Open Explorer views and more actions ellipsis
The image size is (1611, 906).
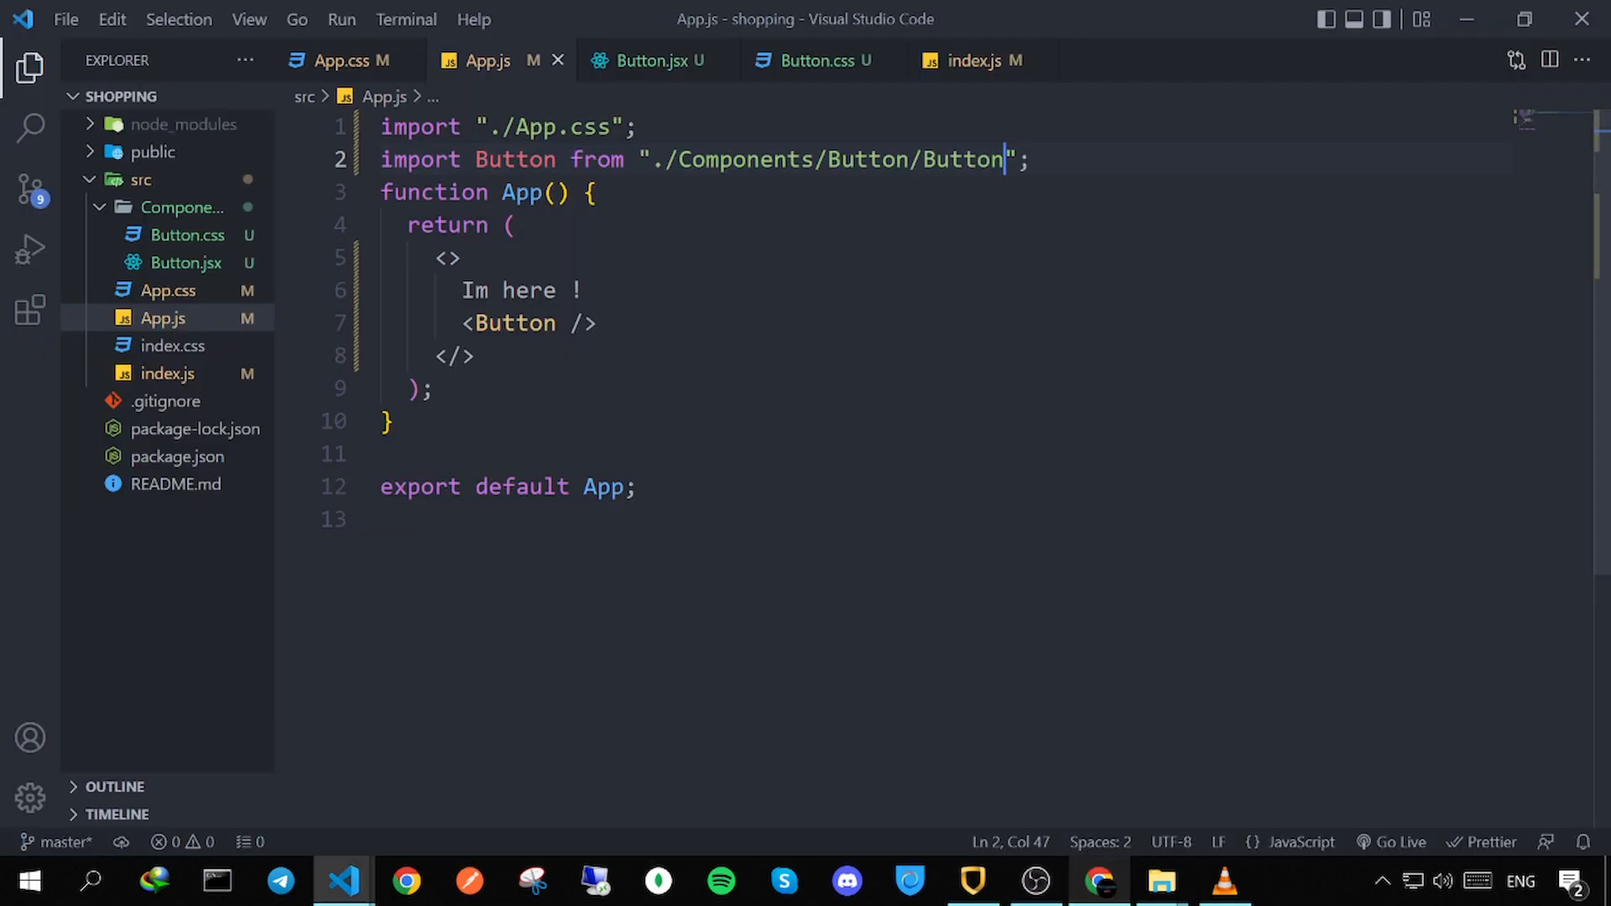tap(245, 60)
